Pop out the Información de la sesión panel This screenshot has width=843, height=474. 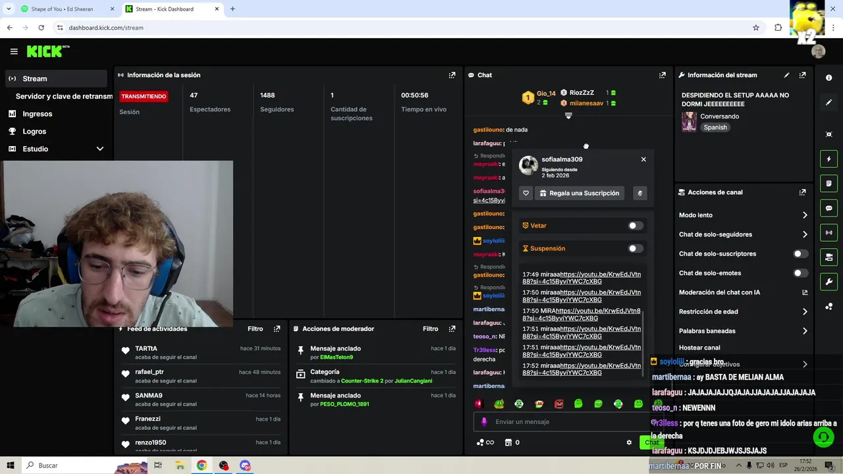coord(452,75)
